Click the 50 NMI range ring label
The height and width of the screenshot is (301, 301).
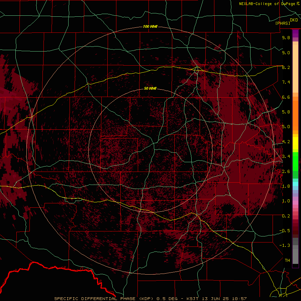[150, 88]
